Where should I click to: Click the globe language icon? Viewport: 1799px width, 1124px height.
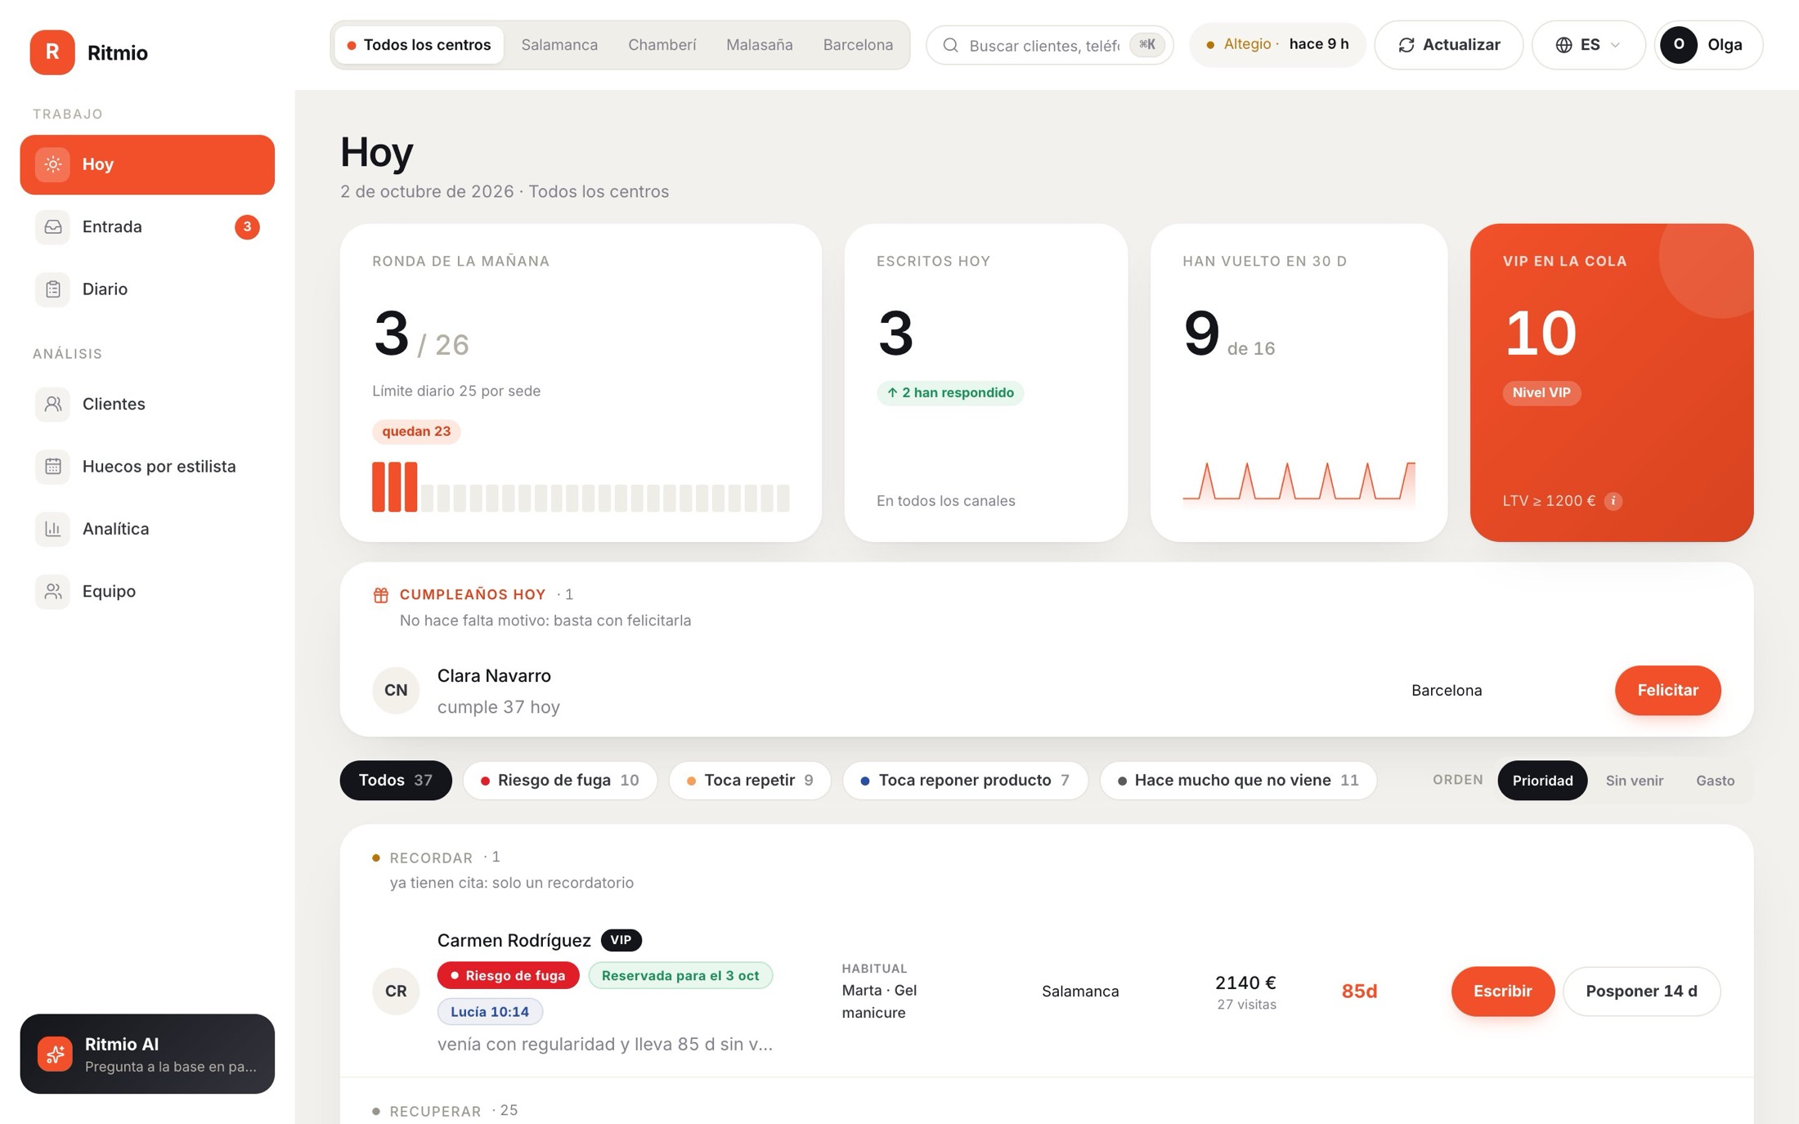pos(1563,45)
